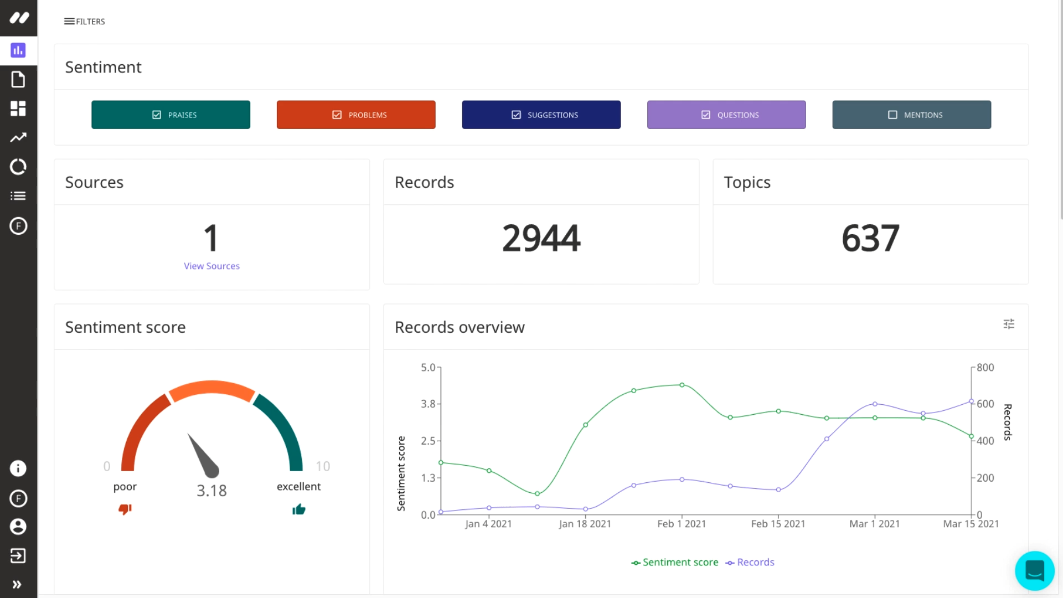
Task: Click the teal excellent segment of gauge
Action: tap(283, 432)
